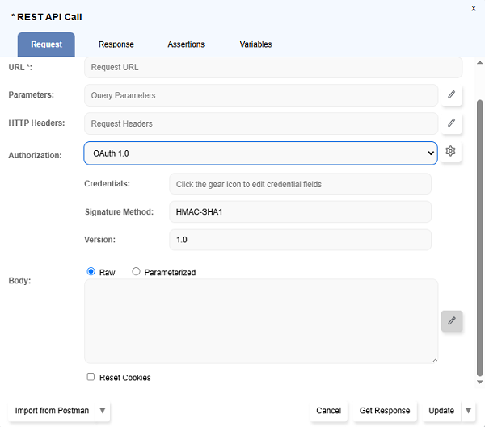Switch to the Response tab
Image resolution: width=485 pixels, height=427 pixels.
(x=116, y=44)
